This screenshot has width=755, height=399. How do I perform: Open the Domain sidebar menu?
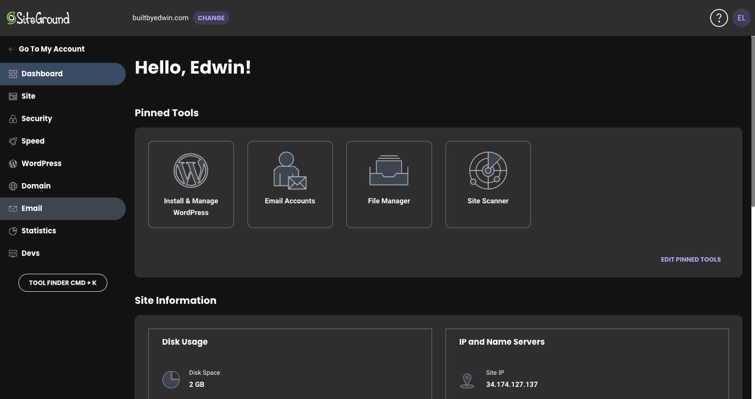(36, 186)
